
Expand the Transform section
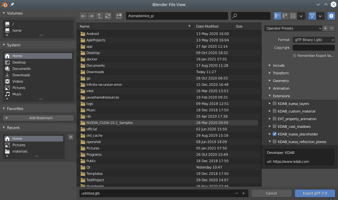click(270, 73)
